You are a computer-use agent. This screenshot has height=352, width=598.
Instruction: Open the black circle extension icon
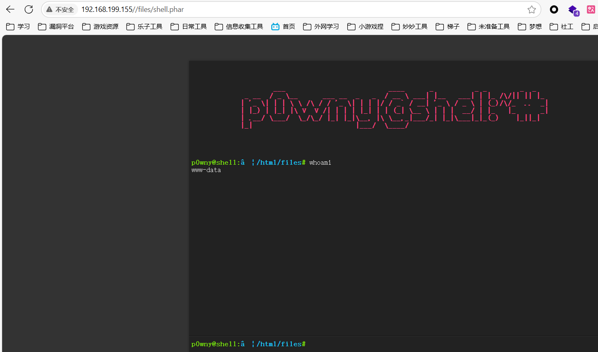[554, 9]
